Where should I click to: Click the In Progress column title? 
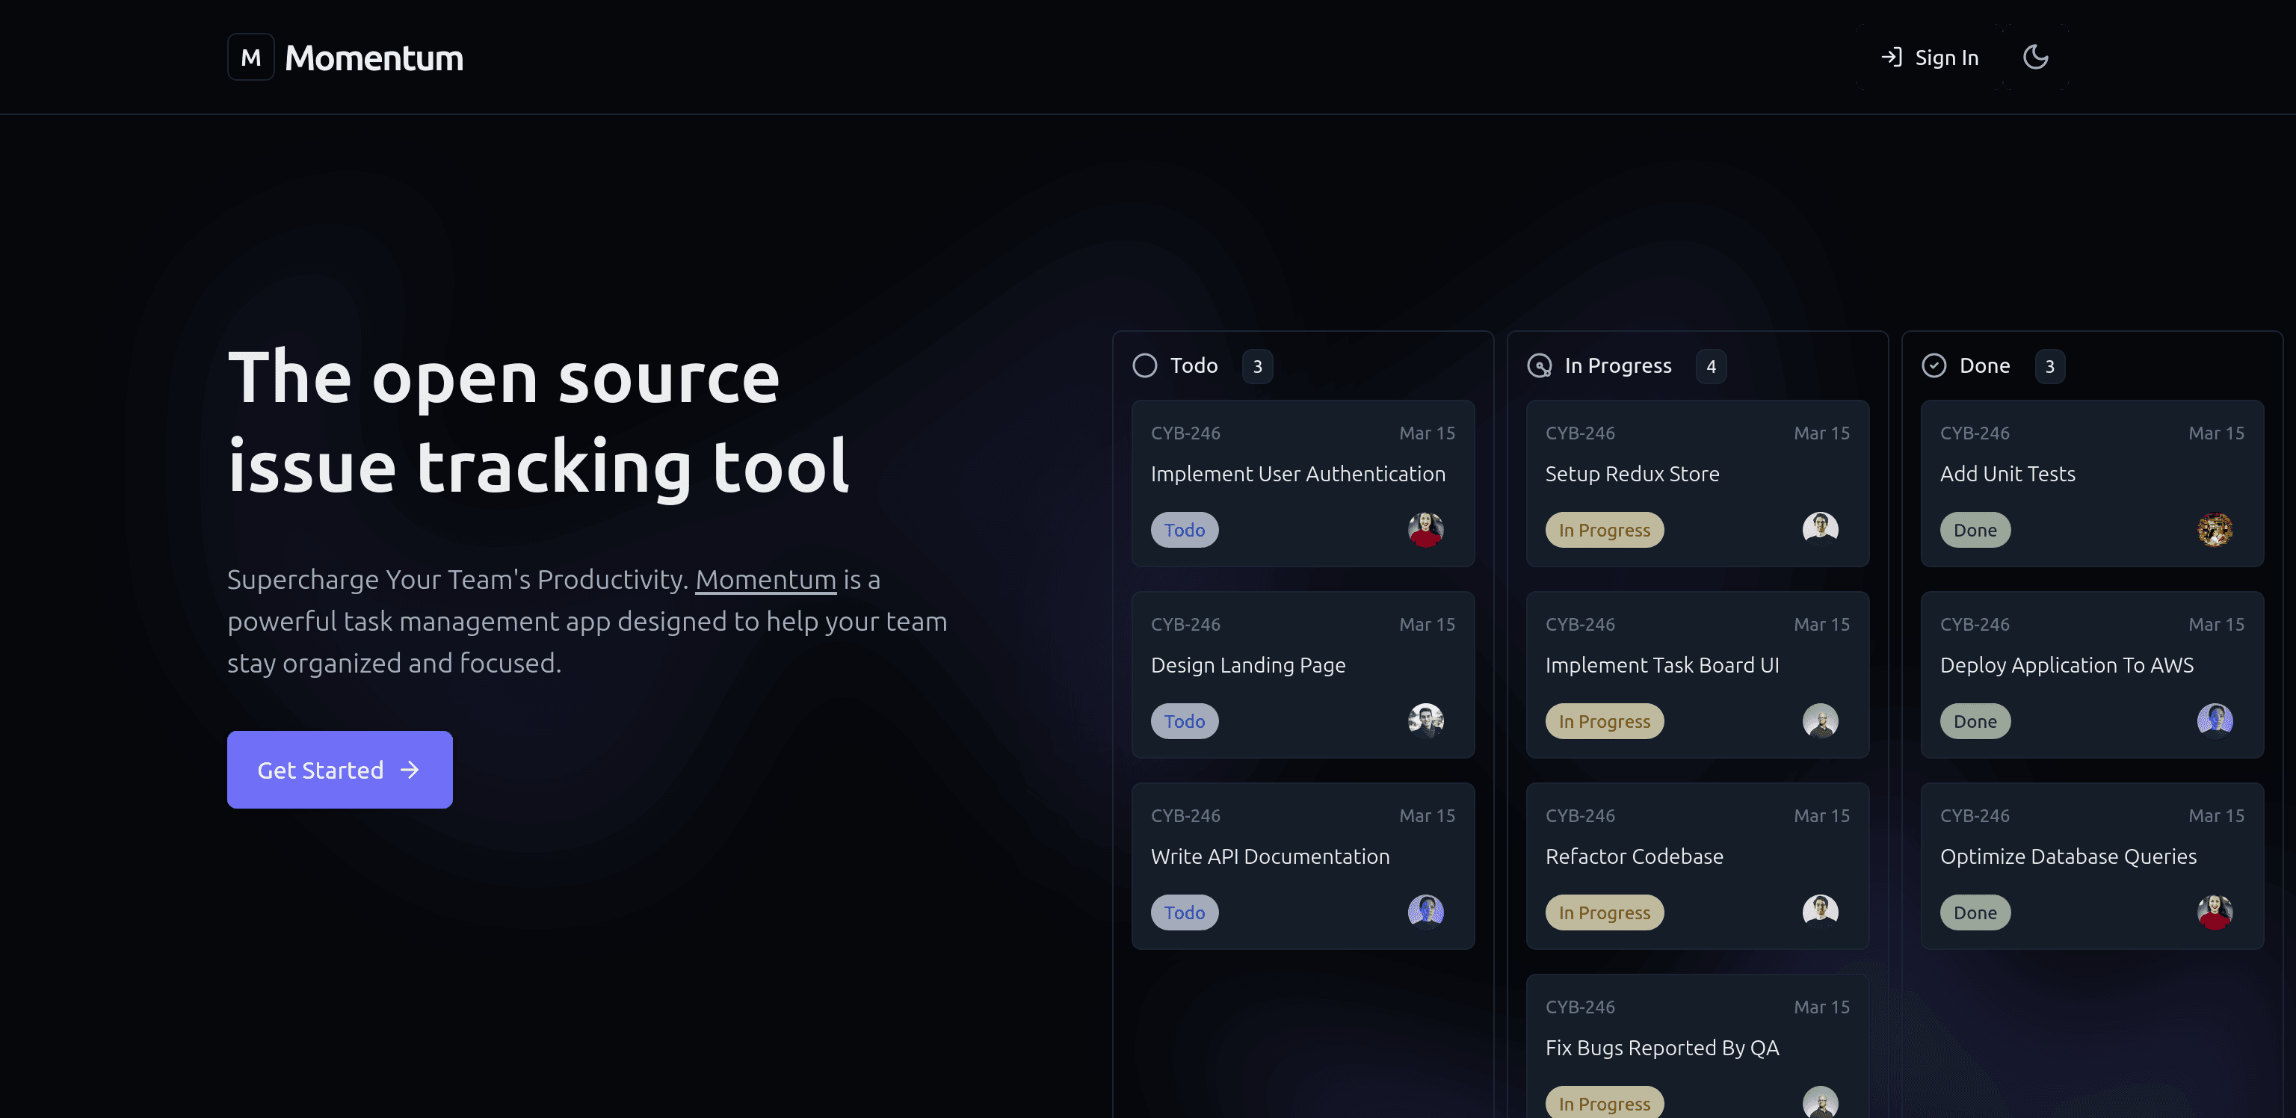(1617, 365)
